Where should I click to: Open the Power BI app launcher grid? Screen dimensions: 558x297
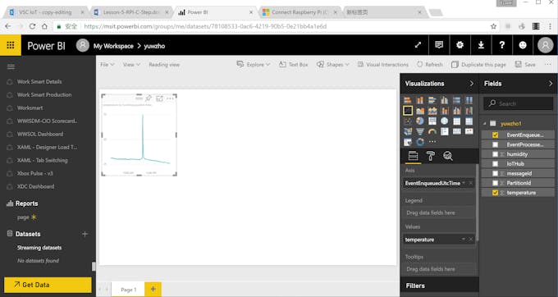pos(11,45)
